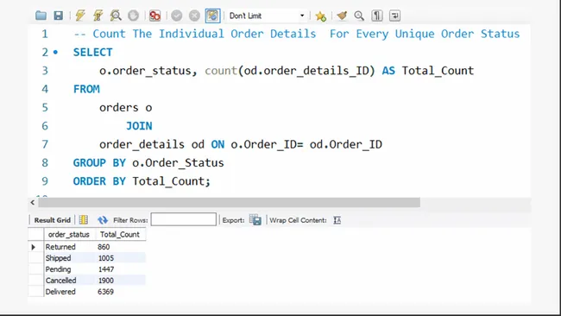Click the comment text on line 1
This screenshot has width=561, height=316.
pyautogui.click(x=297, y=34)
